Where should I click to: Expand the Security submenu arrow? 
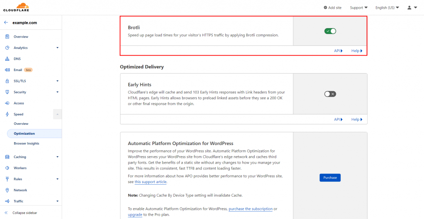57,92
